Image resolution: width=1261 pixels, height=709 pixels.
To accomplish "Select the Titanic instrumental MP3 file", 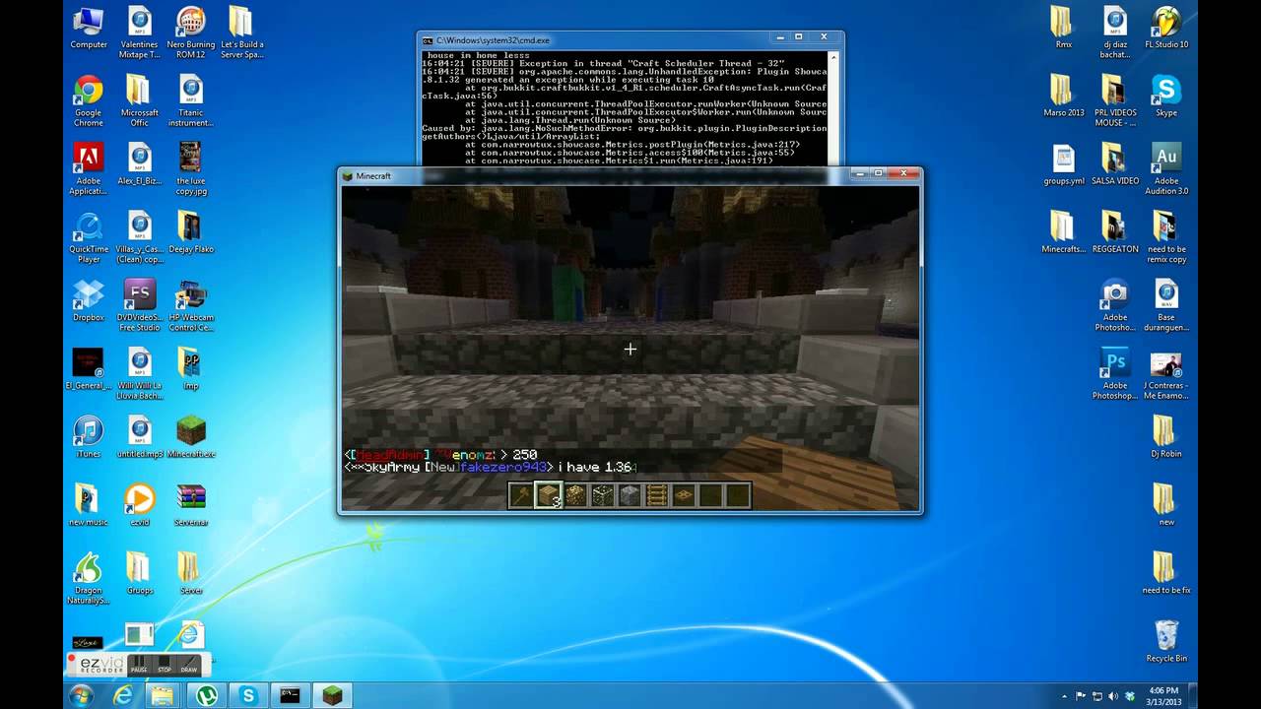I will (191, 101).
